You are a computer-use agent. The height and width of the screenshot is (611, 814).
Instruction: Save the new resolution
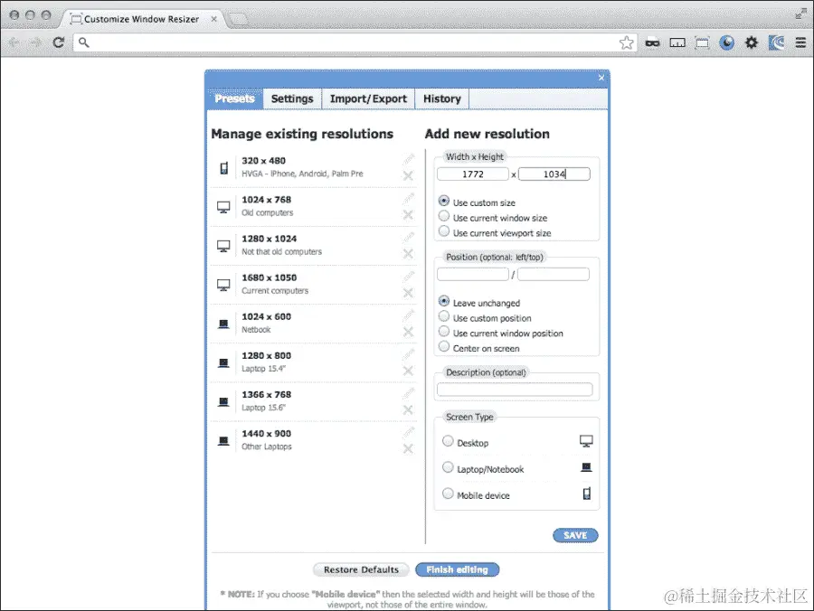coord(575,535)
